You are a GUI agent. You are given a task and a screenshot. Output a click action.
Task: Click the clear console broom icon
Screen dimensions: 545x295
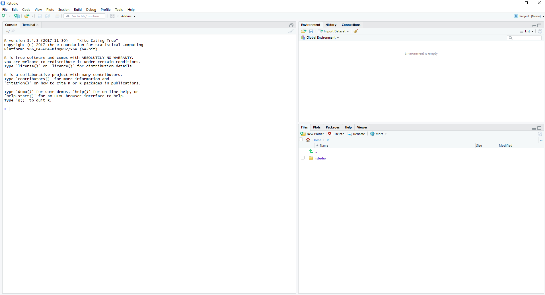tap(291, 31)
